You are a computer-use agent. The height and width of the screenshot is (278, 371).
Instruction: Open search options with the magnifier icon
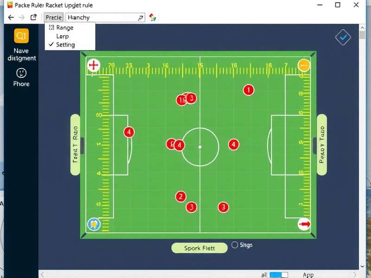click(x=141, y=17)
